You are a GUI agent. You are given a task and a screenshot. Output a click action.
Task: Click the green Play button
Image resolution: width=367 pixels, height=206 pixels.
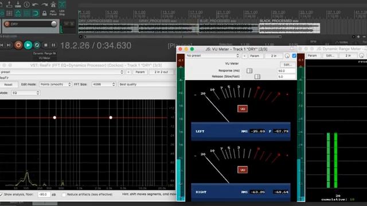[x=28, y=45]
